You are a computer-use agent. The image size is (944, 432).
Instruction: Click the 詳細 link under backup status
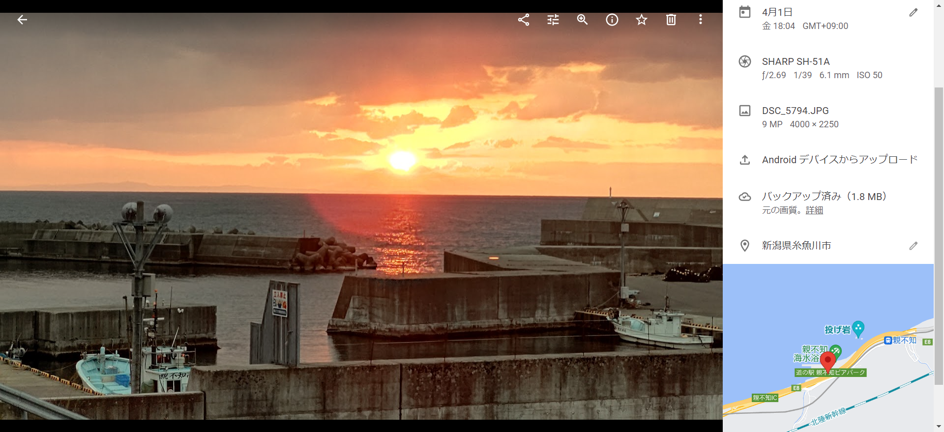[x=814, y=210]
